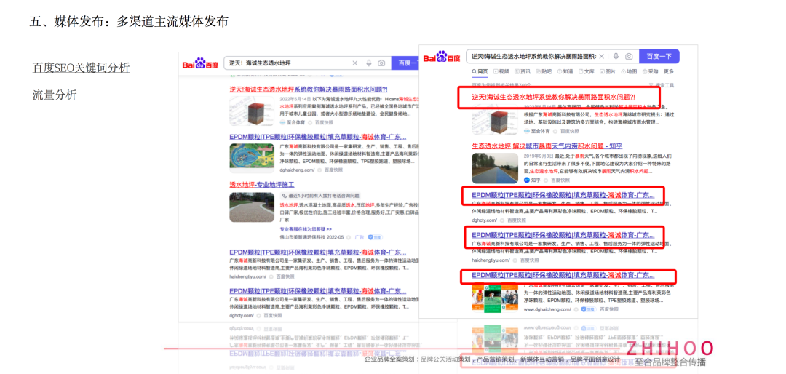Click the Baidu logo in left search window
The width and height of the screenshot is (786, 374).
coord(201,63)
